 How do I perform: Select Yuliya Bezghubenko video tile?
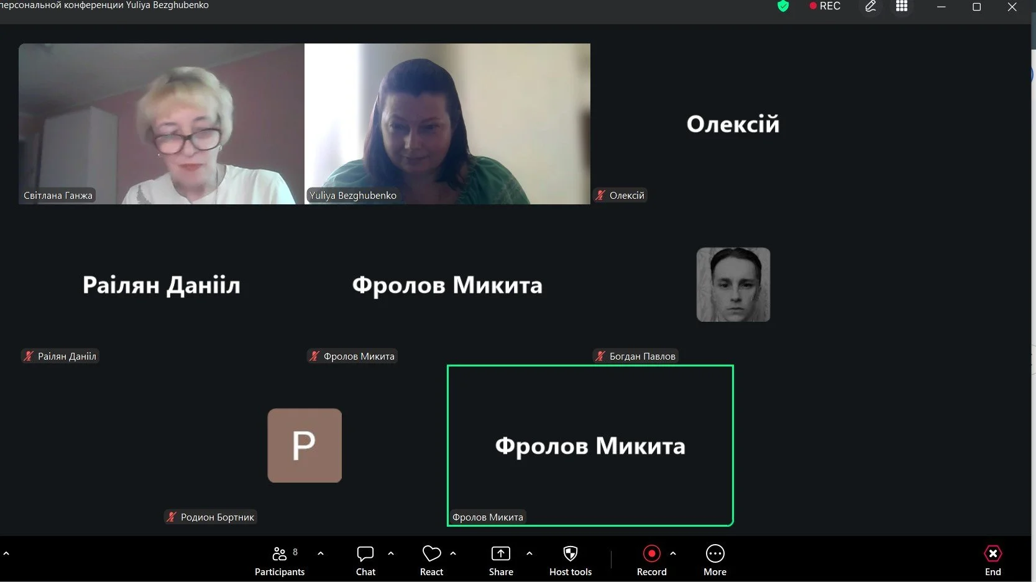(x=447, y=124)
